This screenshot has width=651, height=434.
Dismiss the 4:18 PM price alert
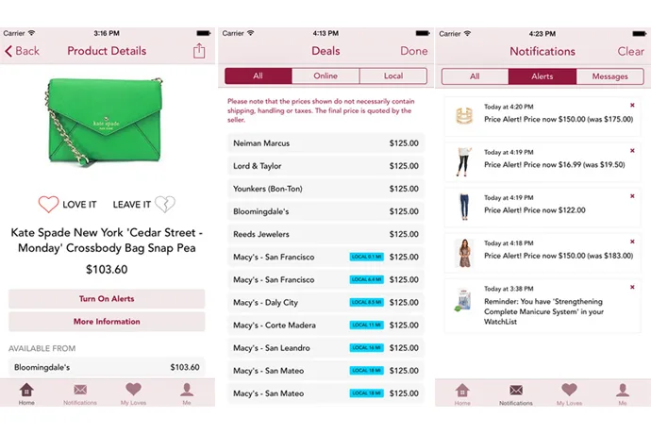(632, 242)
